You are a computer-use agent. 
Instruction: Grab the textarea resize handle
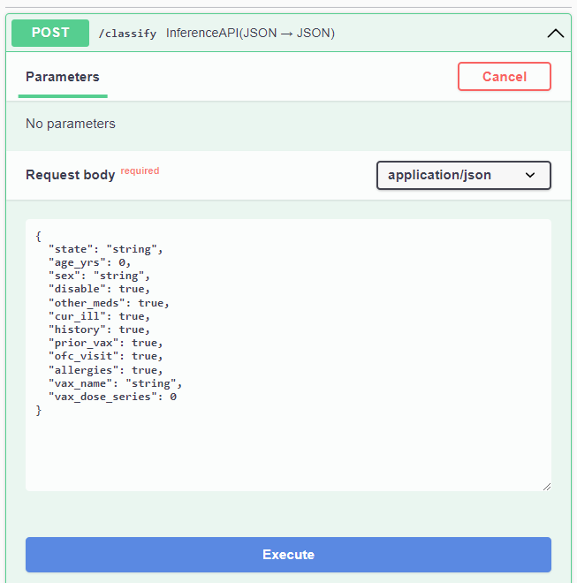pos(546,487)
